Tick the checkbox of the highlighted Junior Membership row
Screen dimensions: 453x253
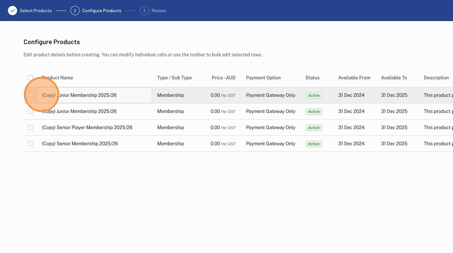click(30, 95)
